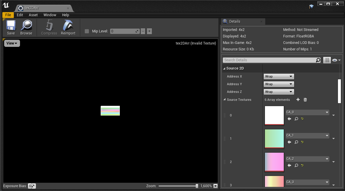The height and width of the screenshot is (191, 345).
Task: Collapse the Source Textures list
Action: 224,100
